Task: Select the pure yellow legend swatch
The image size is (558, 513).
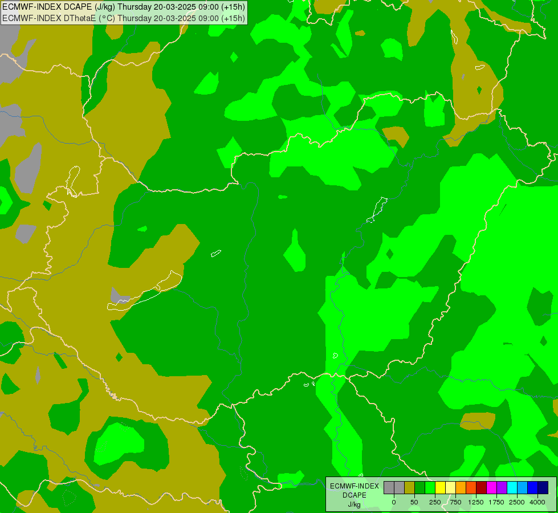Action: pos(440,488)
